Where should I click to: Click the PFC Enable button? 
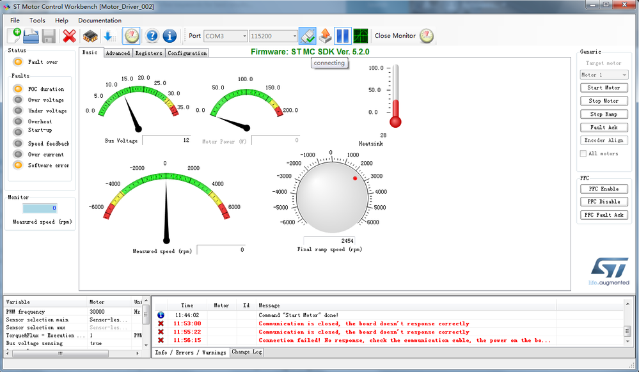tap(604, 189)
